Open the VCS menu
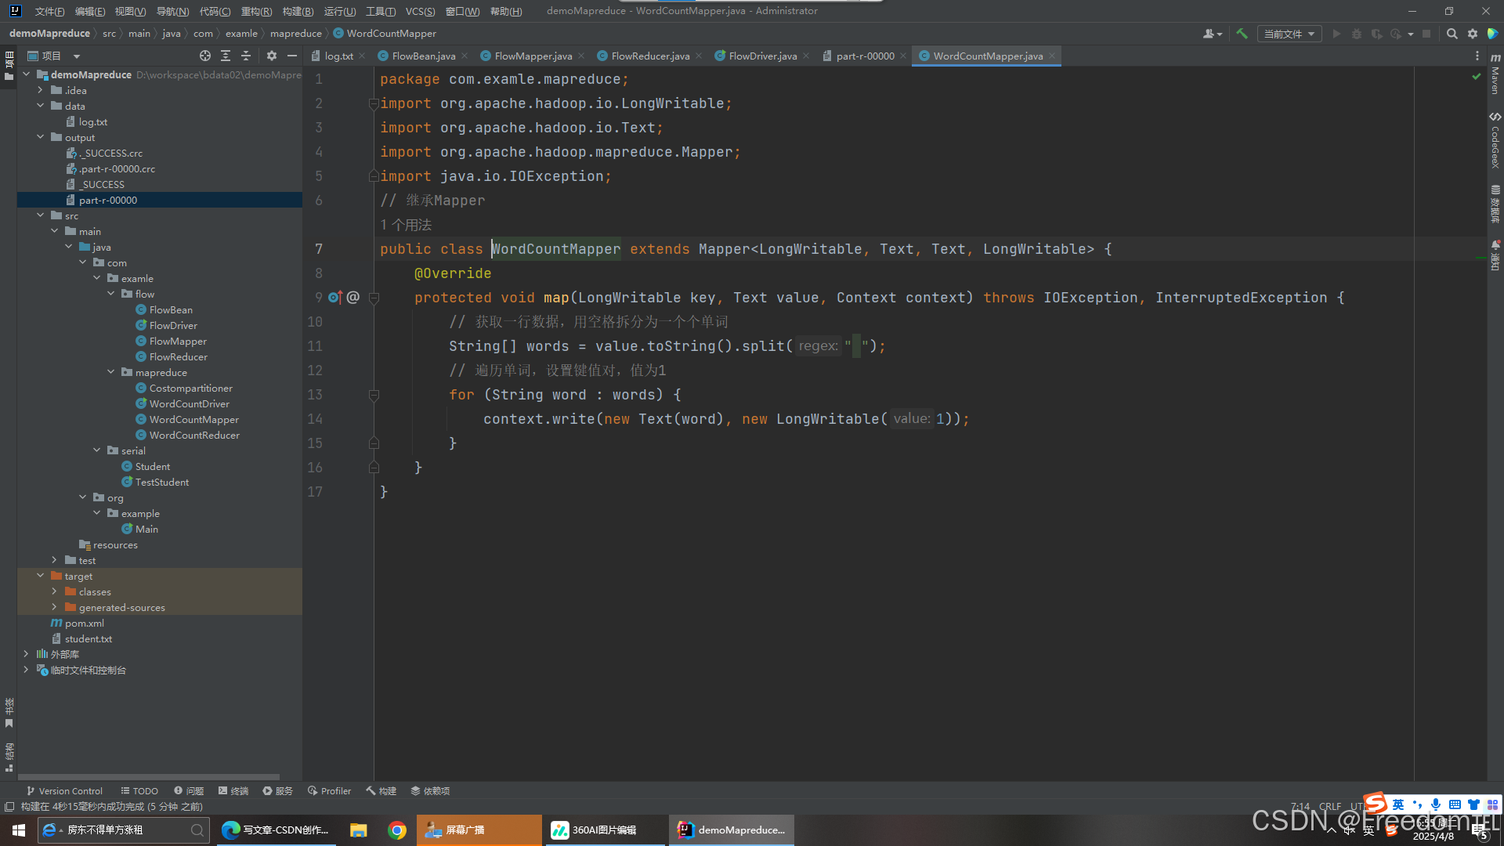This screenshot has height=846, width=1504. point(420,11)
